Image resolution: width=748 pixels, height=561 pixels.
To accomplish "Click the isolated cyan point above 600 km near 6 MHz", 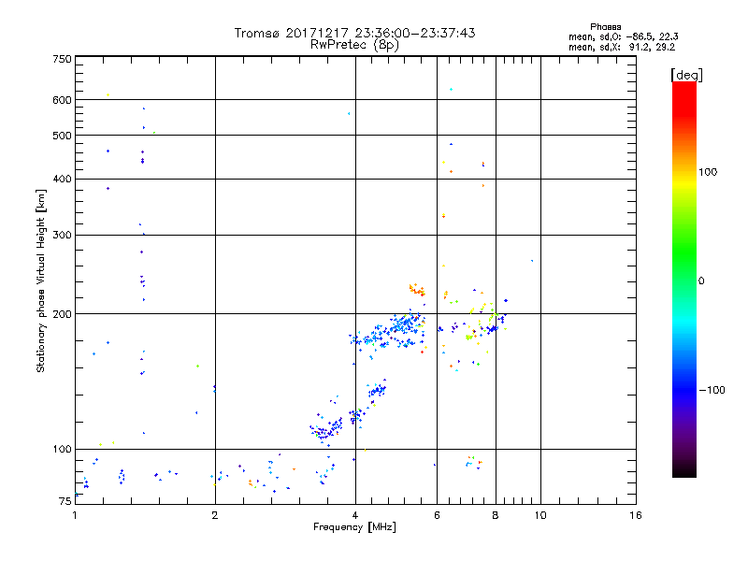I will (x=451, y=89).
